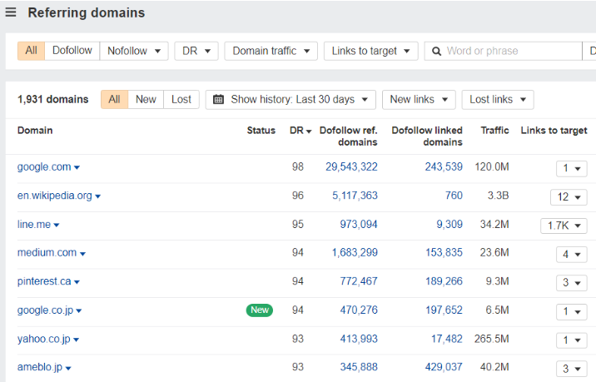Open the hamburger menu icon
Image resolution: width=596 pixels, height=382 pixels.
(x=11, y=12)
